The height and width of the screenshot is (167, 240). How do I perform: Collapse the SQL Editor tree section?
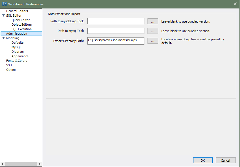3,16
